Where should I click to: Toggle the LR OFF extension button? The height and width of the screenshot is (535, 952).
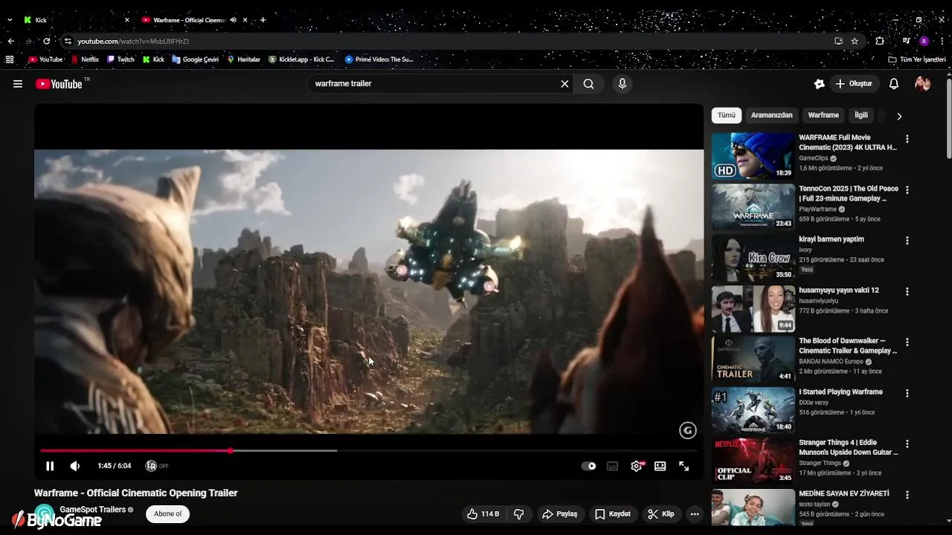point(157,466)
